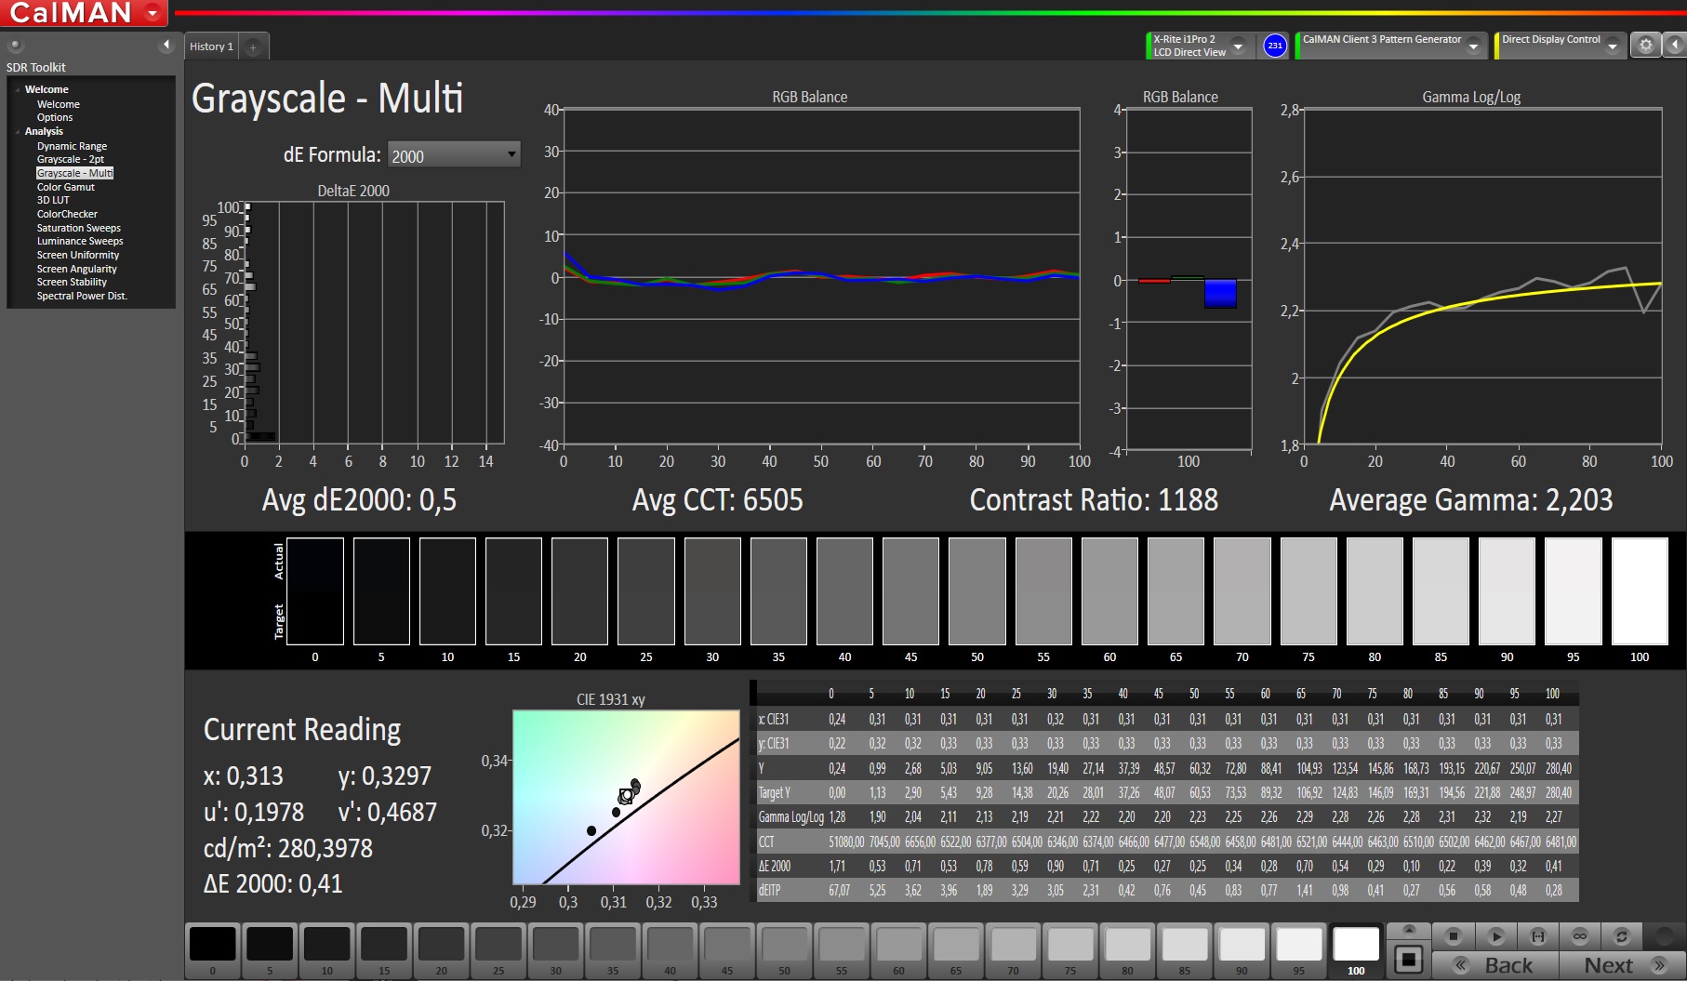Screen dimensions: 1687x981
Task: Select the 95 pattern swatch in bottom strip
Action: coord(1299,950)
